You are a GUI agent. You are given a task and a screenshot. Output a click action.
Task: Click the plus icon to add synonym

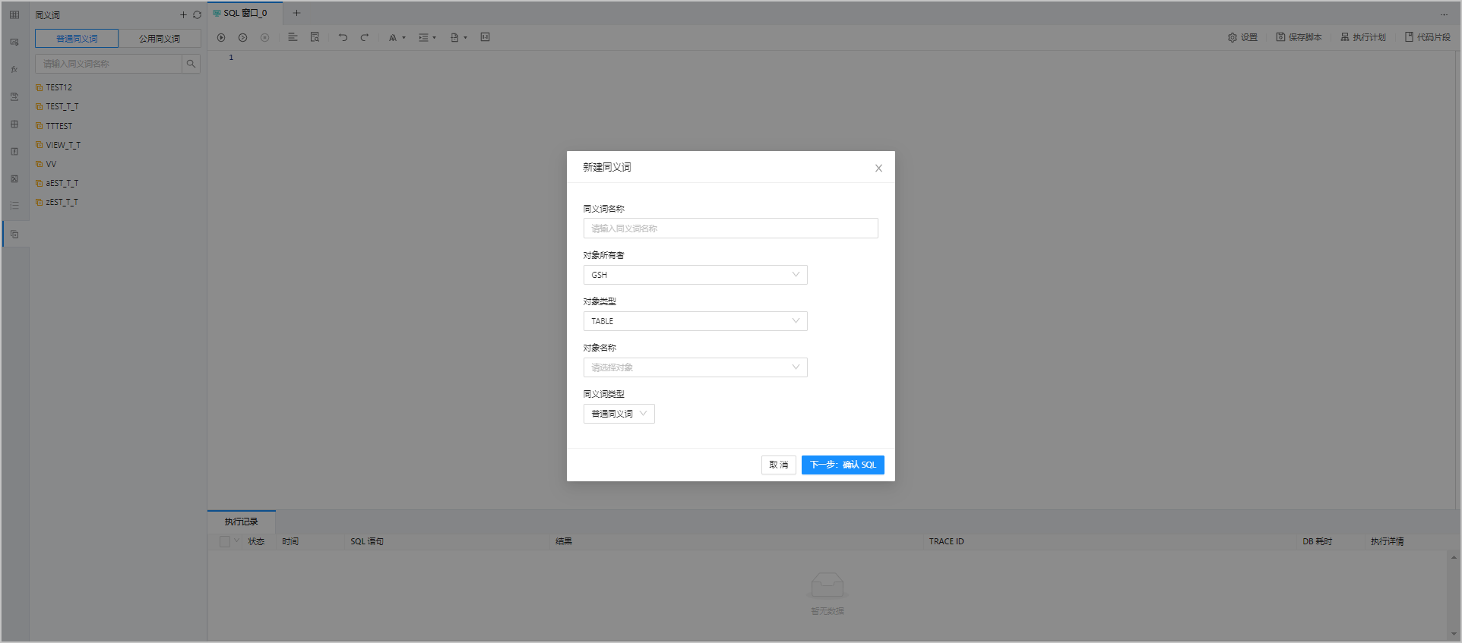tap(183, 14)
